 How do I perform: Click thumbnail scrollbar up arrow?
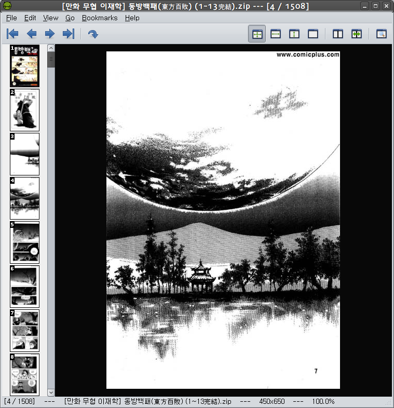tap(51, 48)
